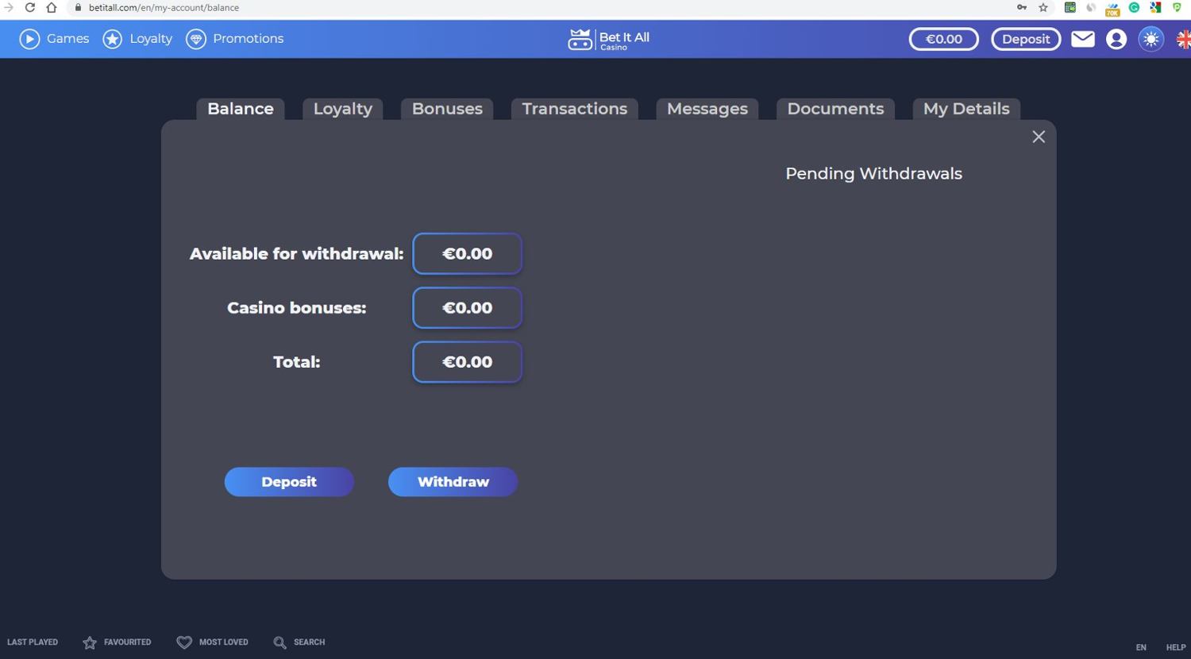Open the user profile icon

[1116, 39]
